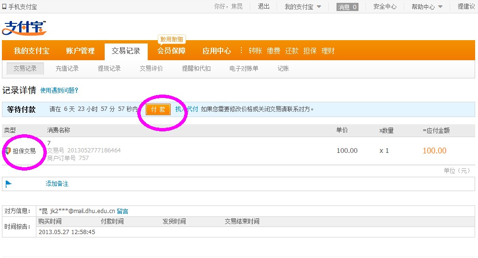The width and height of the screenshot is (478, 258).
Task: Click the email jk2***@mail.dhu.edu.cn
Action: 83,211
